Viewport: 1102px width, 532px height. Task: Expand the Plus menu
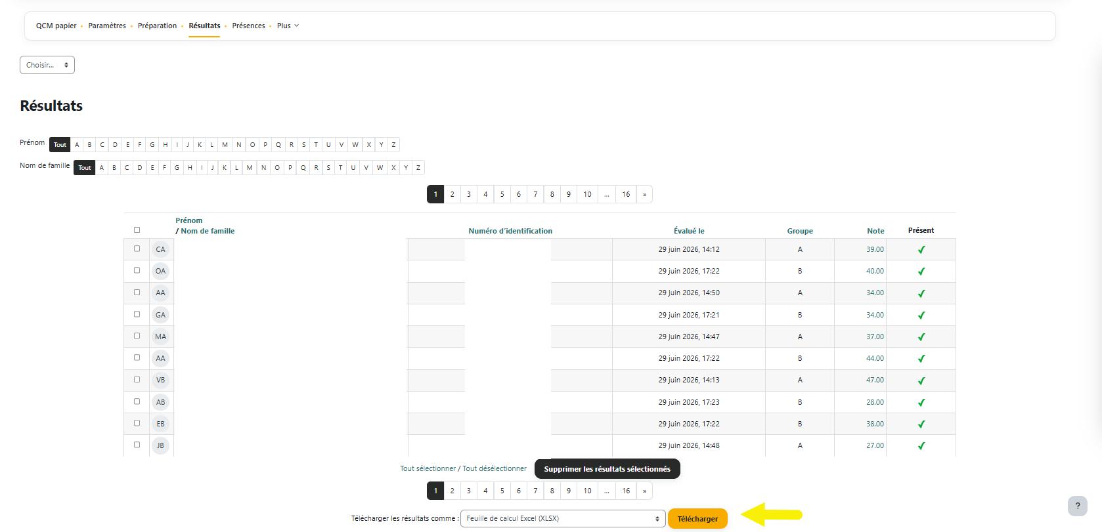[x=288, y=26]
